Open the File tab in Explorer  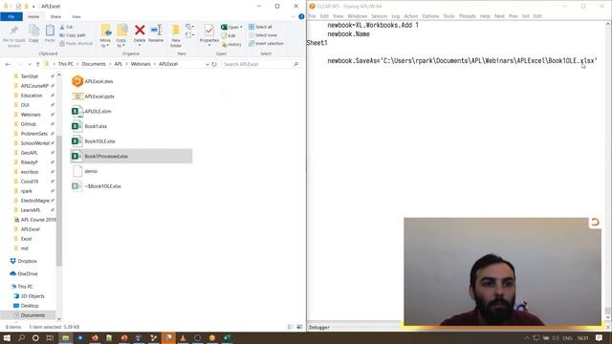[x=11, y=16]
